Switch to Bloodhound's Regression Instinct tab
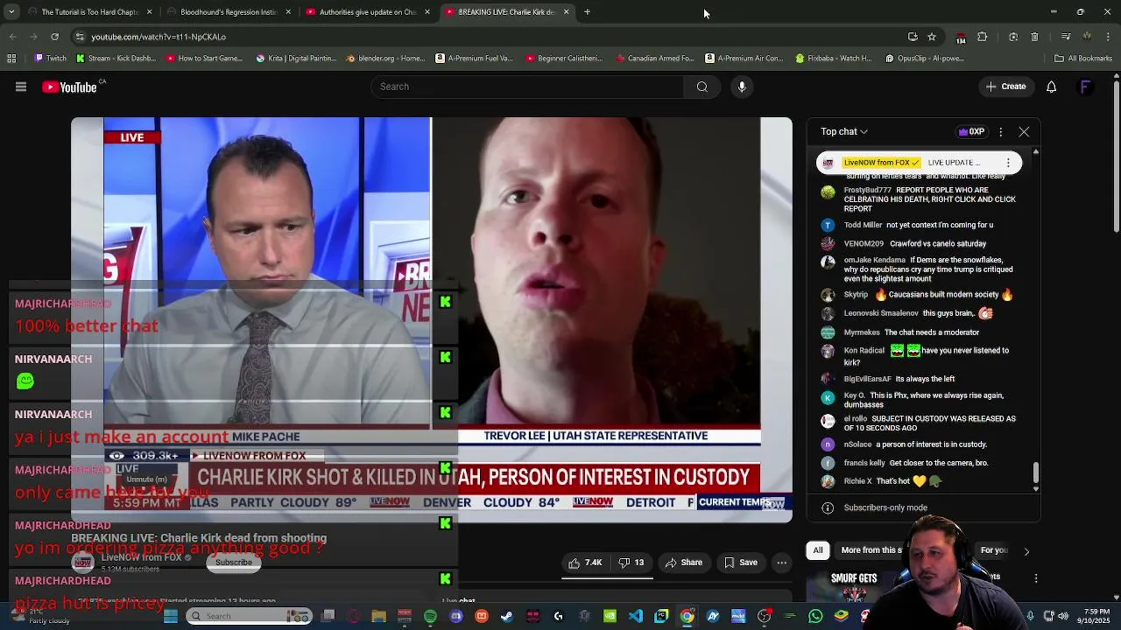1121x630 pixels. [x=228, y=12]
